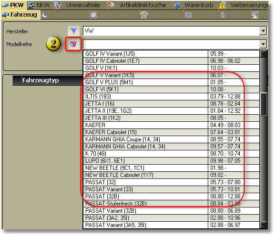Click the warning triangle icon
This screenshot has height=236, width=275.
pyautogui.click(x=222, y=5)
